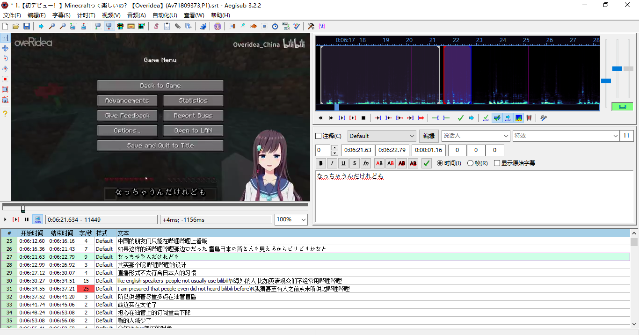Image resolution: width=639 pixels, height=335 pixels.
Task: Select the rotate on XY axes tool
Action: pyautogui.click(x=5, y=69)
